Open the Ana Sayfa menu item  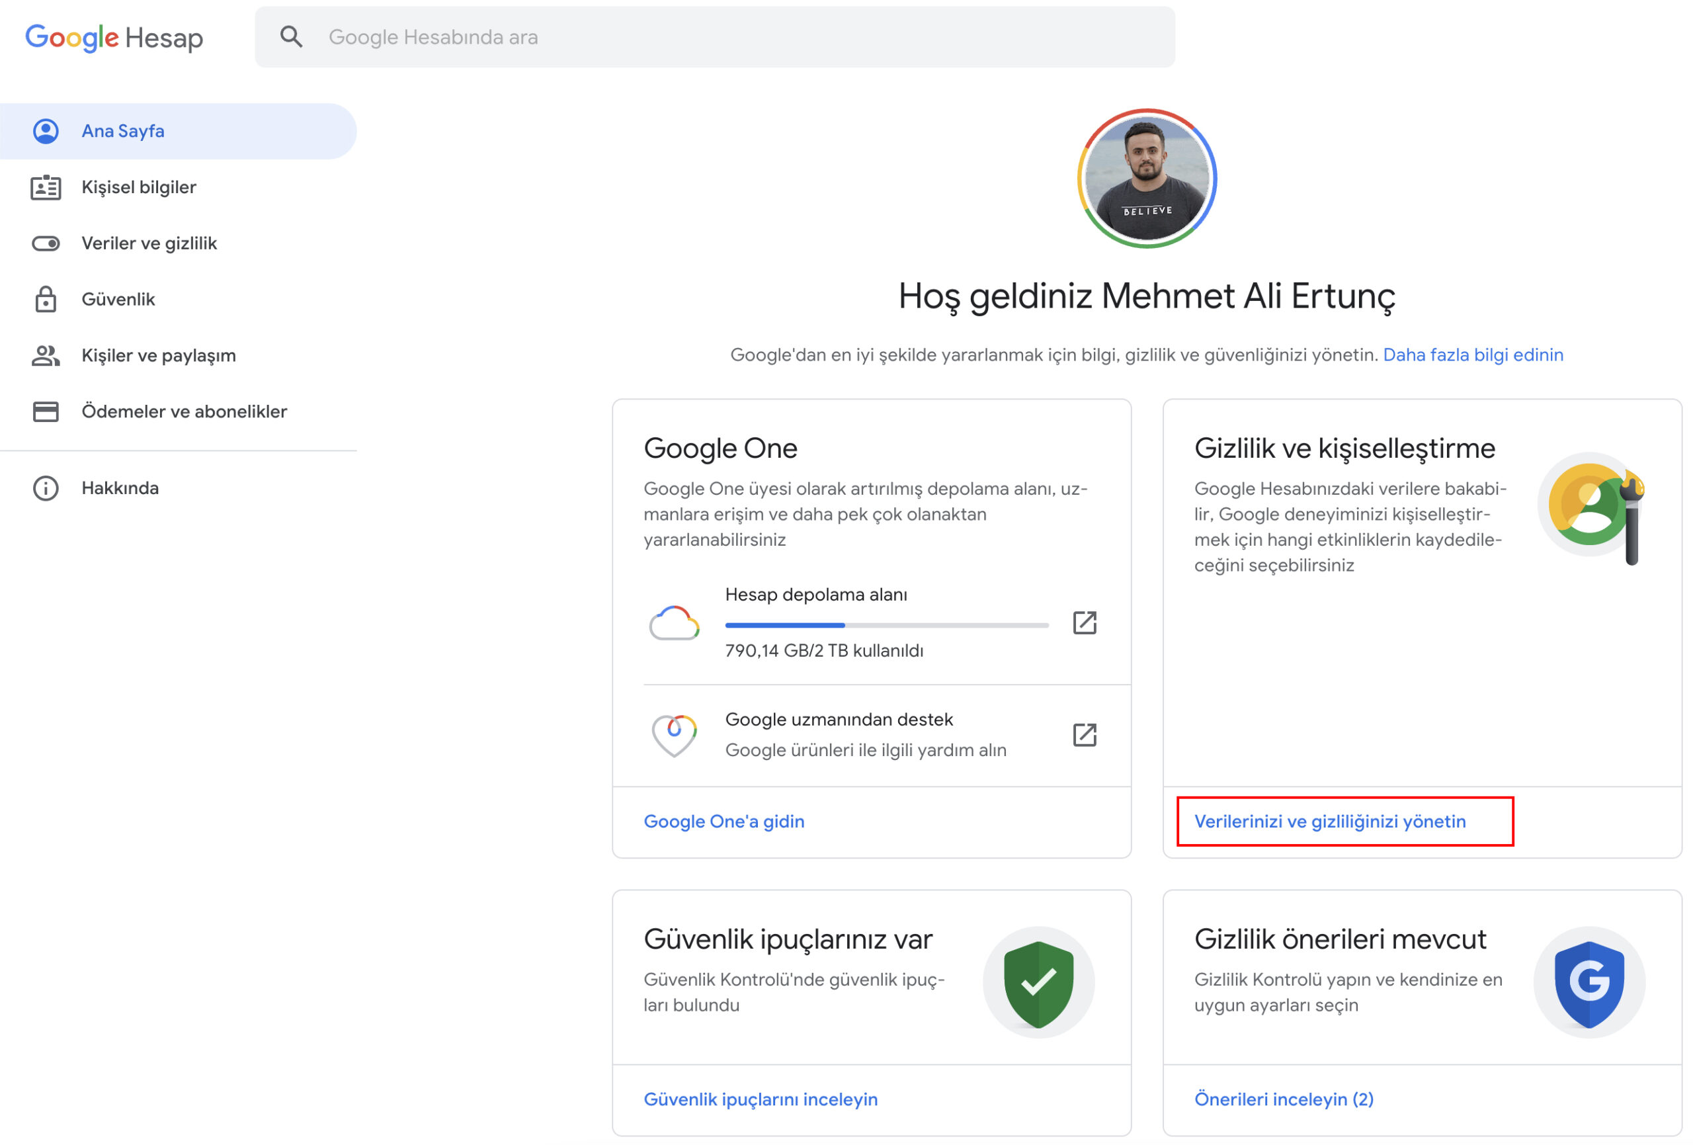179,131
